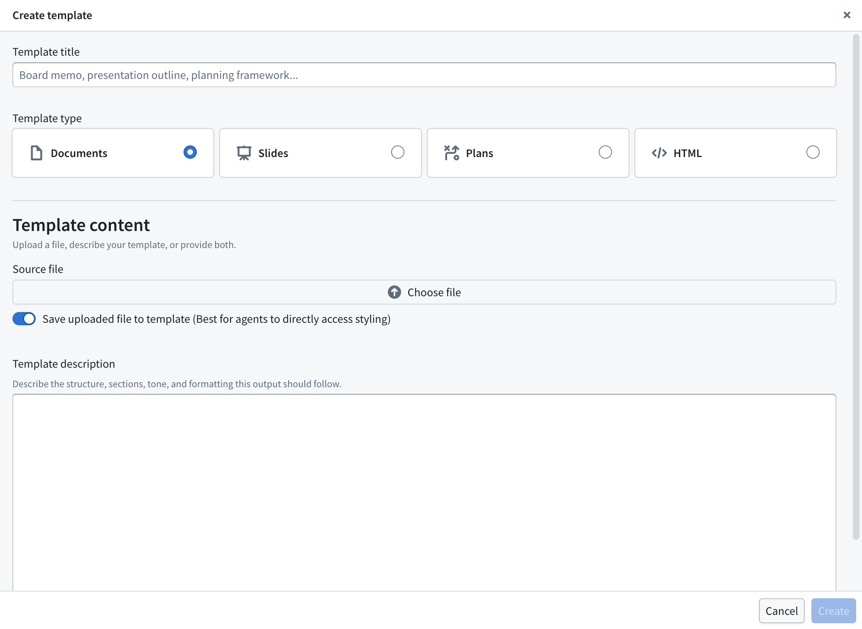Image resolution: width=862 pixels, height=629 pixels.
Task: Click the Choose file button
Action: pyautogui.click(x=424, y=292)
